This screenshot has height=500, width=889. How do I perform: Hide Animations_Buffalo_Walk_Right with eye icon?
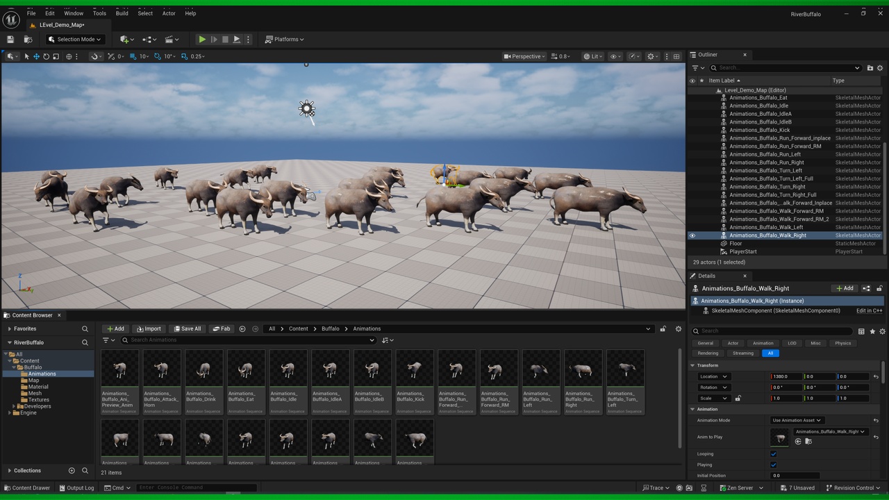pos(692,235)
